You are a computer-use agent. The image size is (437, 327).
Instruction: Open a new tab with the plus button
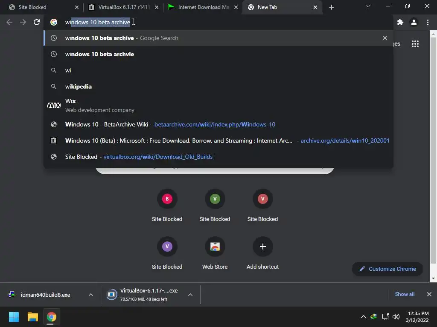click(x=331, y=7)
